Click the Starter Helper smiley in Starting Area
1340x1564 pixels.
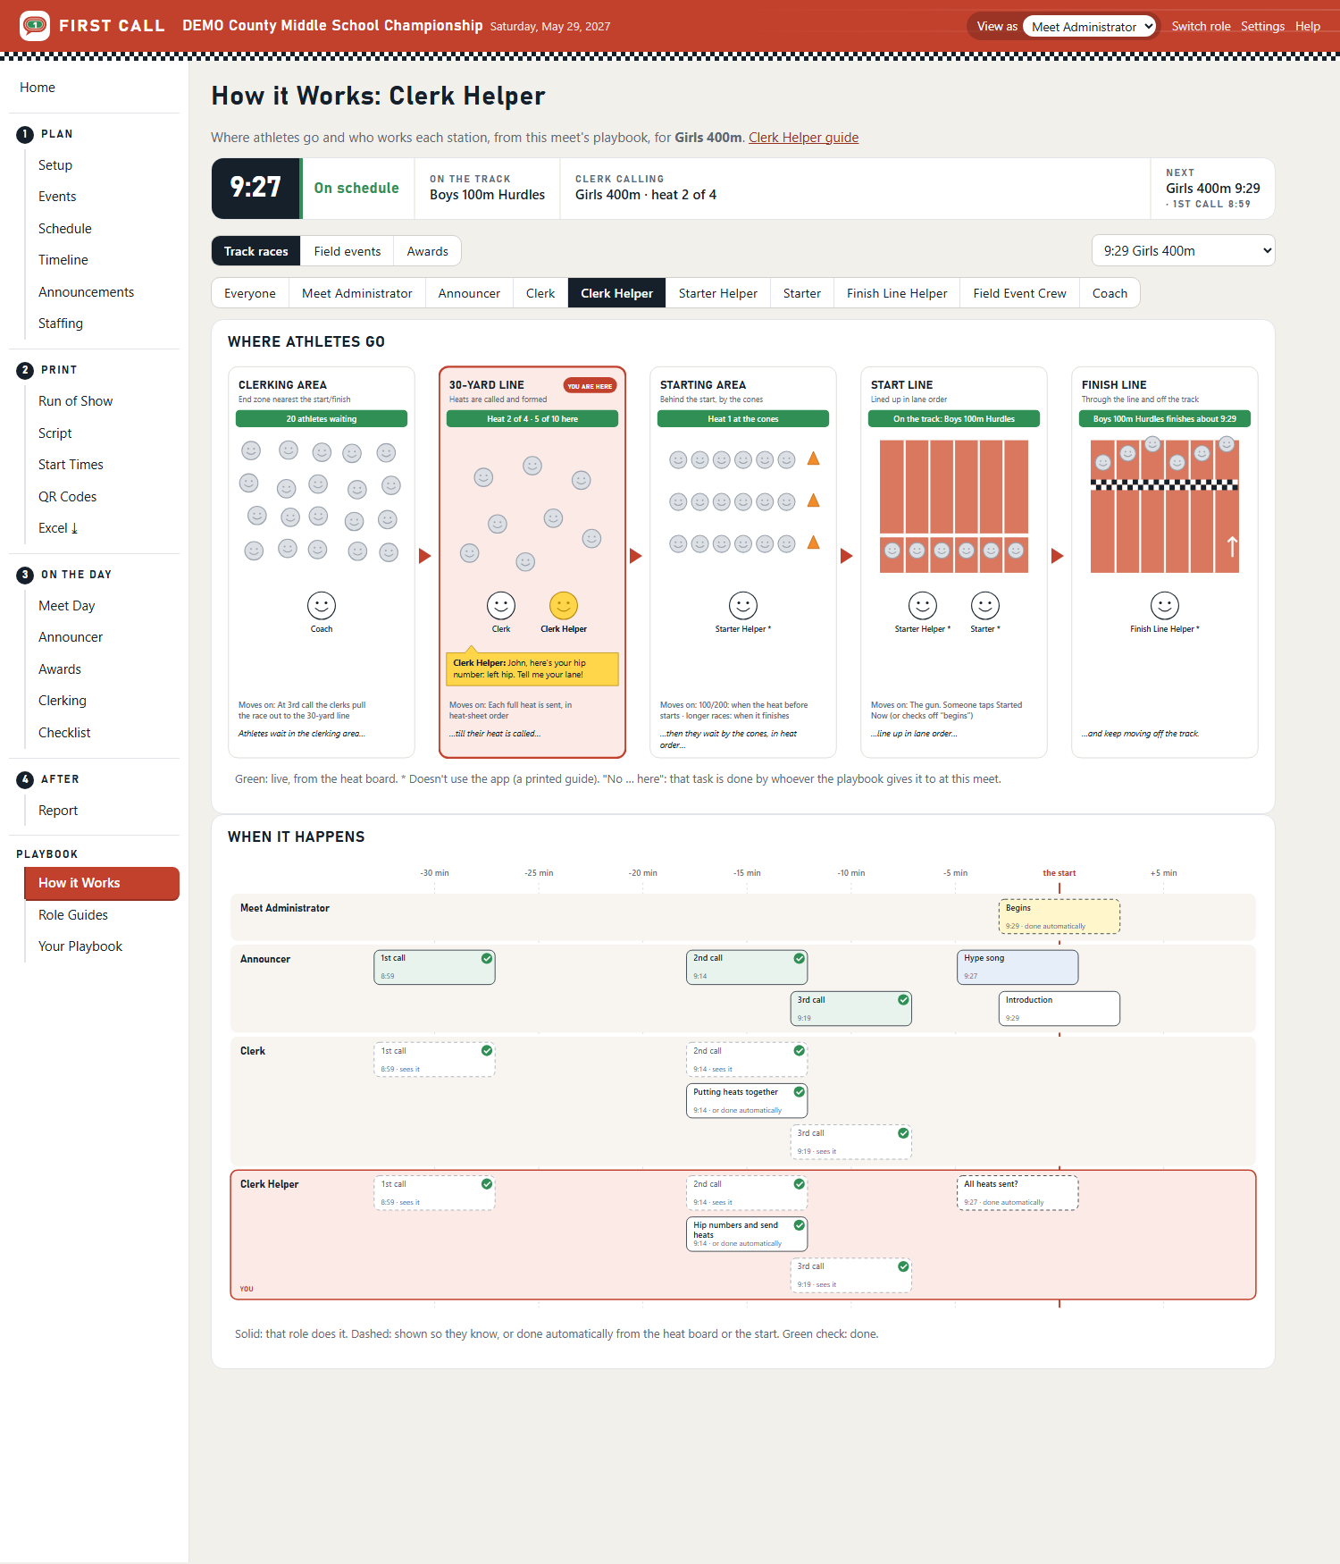coord(743,606)
